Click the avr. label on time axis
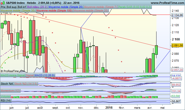Screen dimensions: 185x110 (150, 108)
